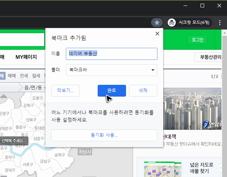This screenshot has width=227, height=177.
Task: Click the window close X button
Action: point(219,6)
